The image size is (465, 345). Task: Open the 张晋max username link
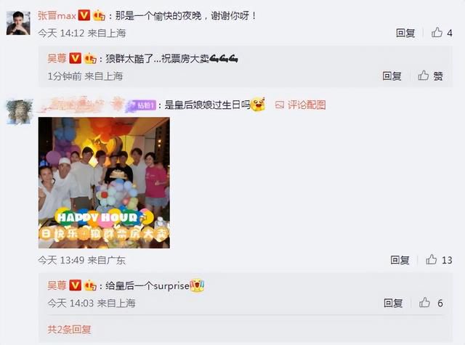[57, 15]
